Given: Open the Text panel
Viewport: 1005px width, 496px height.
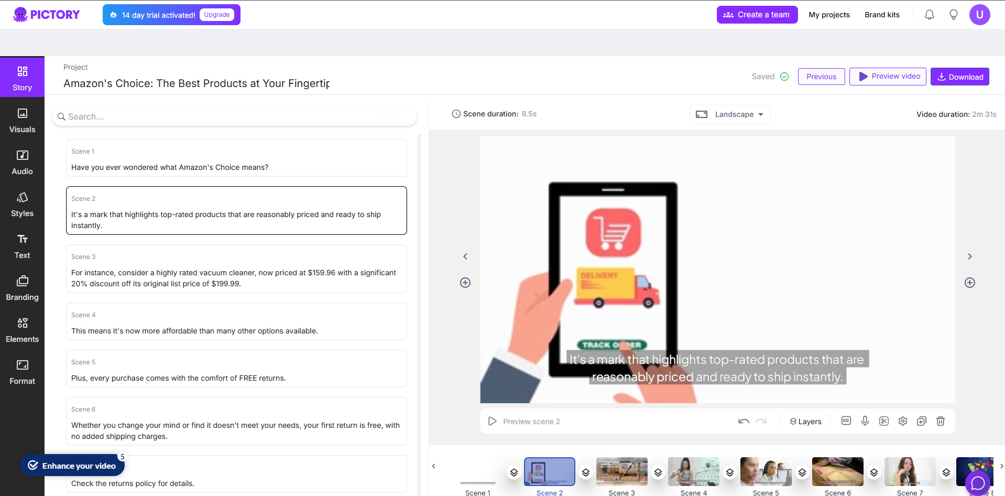Looking at the screenshot, I should (22, 246).
